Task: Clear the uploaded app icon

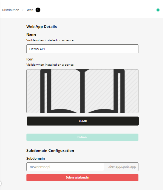Action: point(83,121)
